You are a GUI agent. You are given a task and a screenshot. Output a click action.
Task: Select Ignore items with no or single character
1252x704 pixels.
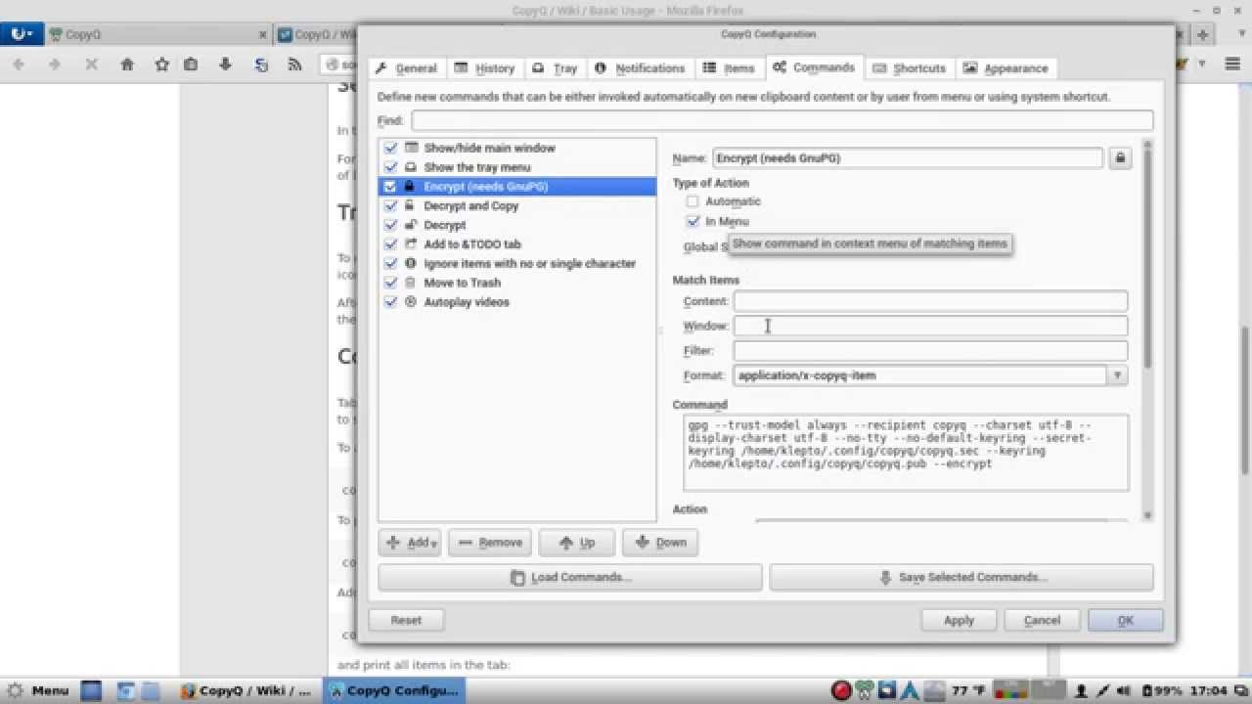pyautogui.click(x=517, y=264)
